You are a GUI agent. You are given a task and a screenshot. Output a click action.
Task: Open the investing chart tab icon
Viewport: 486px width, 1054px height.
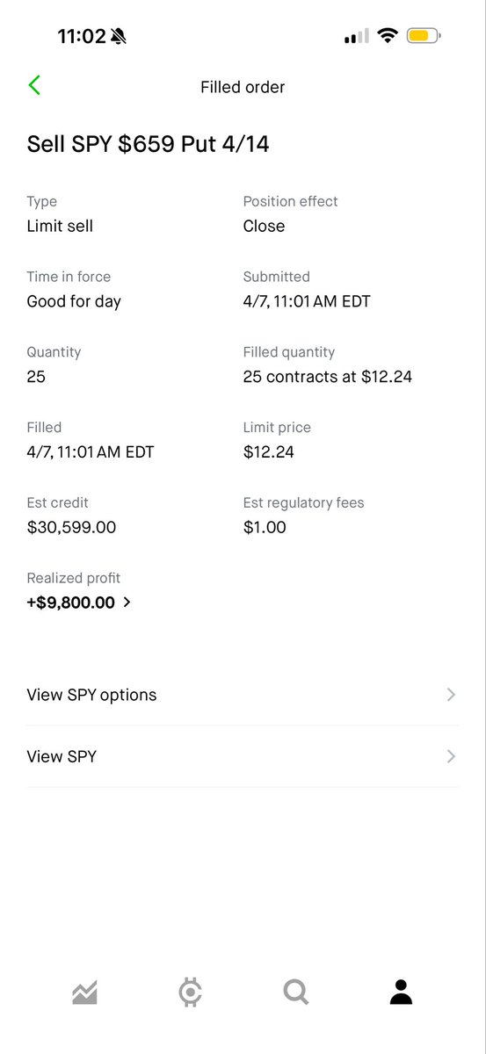pyautogui.click(x=84, y=993)
